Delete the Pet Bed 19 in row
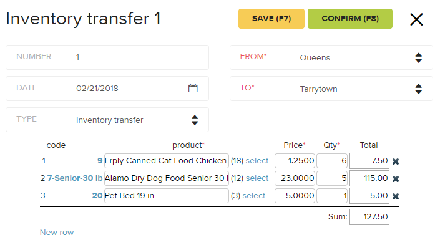 coord(396,196)
